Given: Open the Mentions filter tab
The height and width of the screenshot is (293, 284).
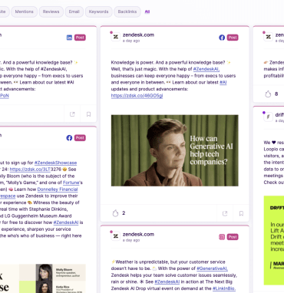Looking at the screenshot, I should [24, 12].
